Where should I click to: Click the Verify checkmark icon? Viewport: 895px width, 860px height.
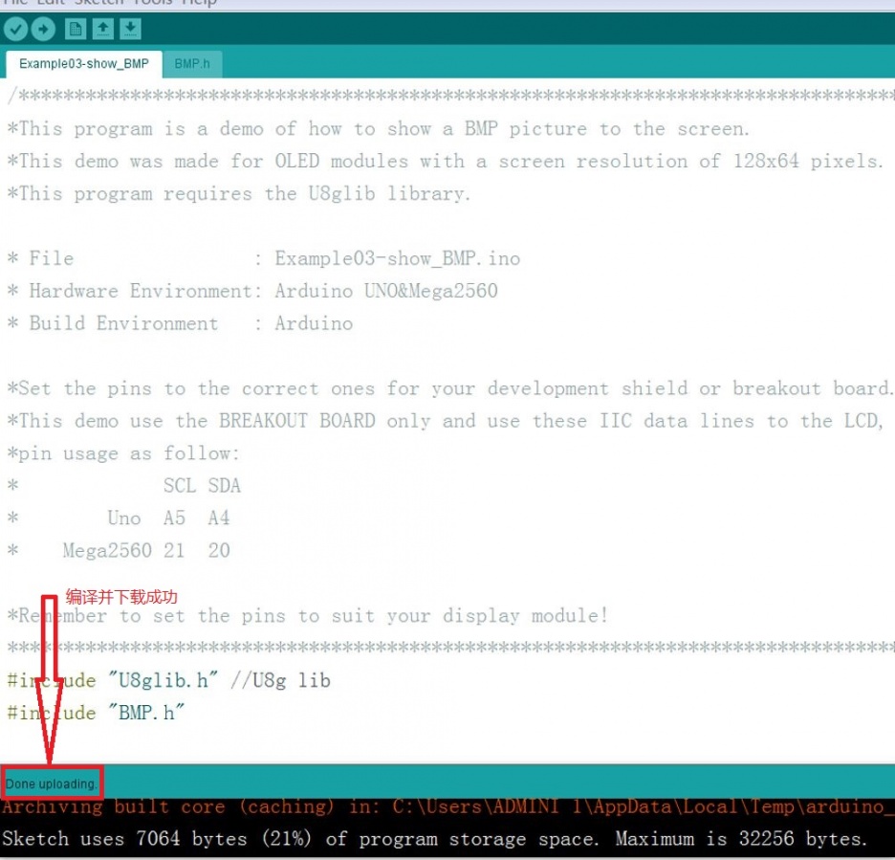[15, 30]
